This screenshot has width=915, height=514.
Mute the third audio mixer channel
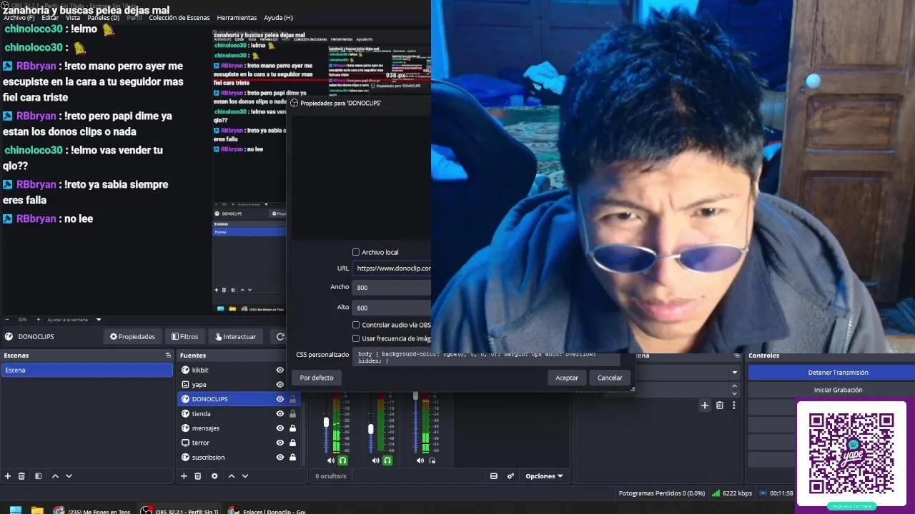tap(420, 460)
